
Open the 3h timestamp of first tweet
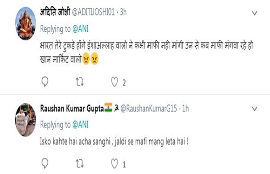[x=123, y=13]
